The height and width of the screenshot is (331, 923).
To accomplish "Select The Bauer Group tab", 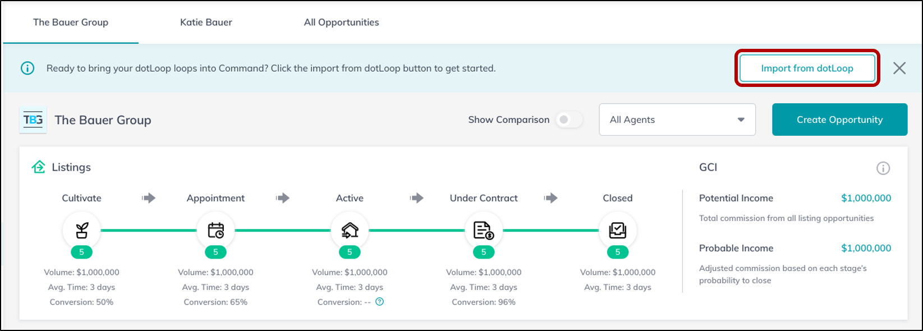I will pos(71,22).
